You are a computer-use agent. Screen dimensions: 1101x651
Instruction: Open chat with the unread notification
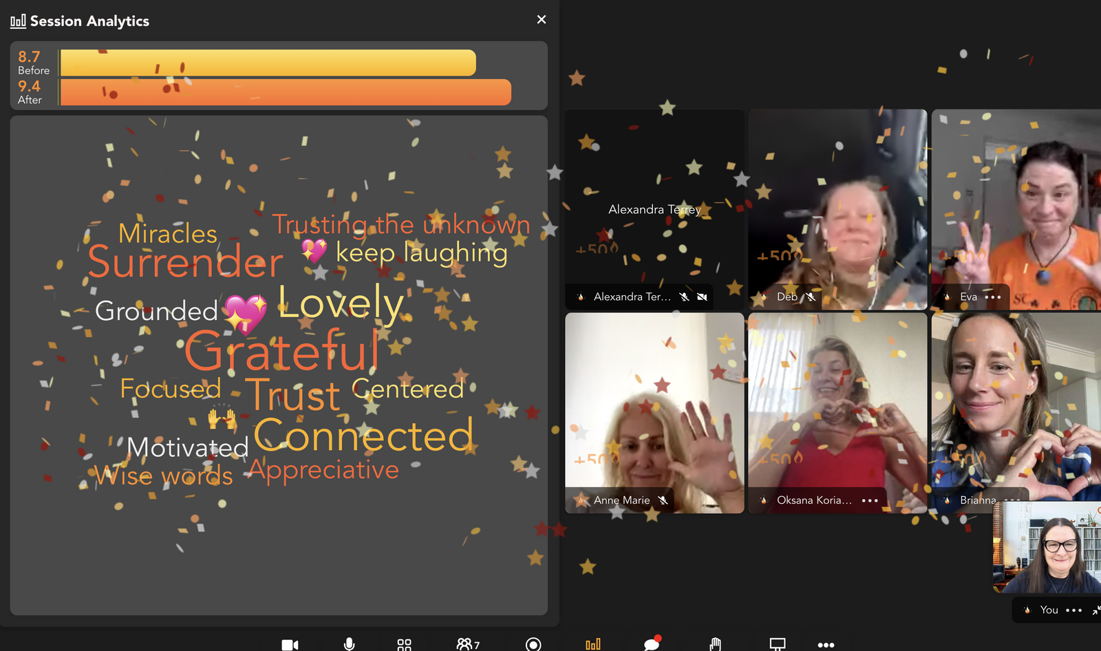tap(651, 644)
